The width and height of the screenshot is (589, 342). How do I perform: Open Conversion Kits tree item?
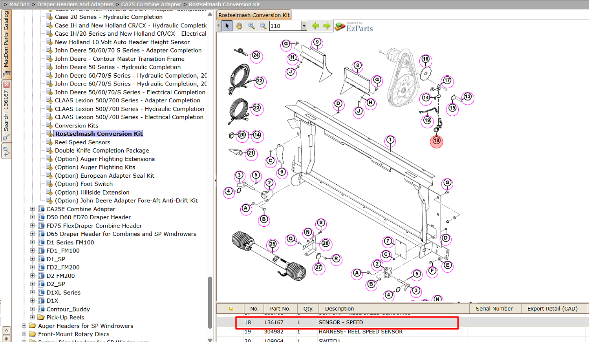(77, 126)
